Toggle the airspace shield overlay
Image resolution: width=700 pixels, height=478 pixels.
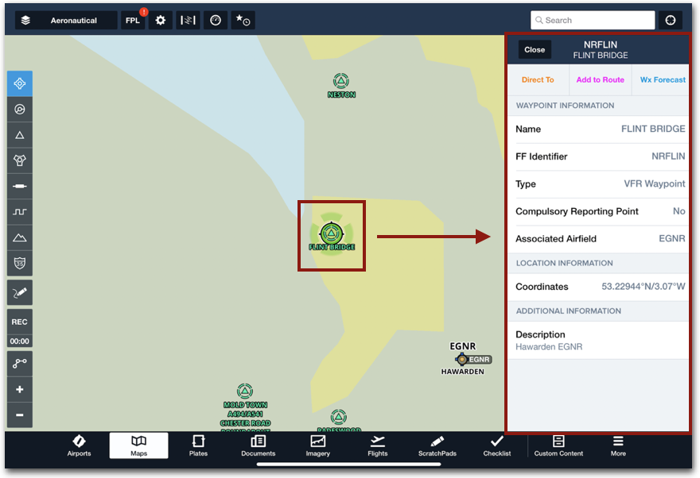pos(18,263)
